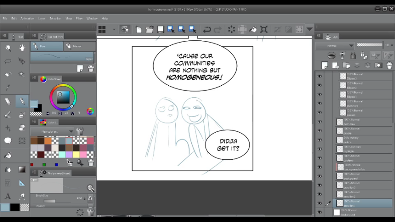Hide the highlights layer
The height and width of the screenshot is (222, 395).
(x=320, y=149)
